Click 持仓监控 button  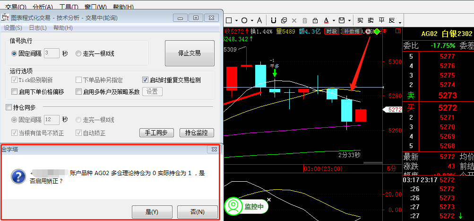(x=197, y=133)
